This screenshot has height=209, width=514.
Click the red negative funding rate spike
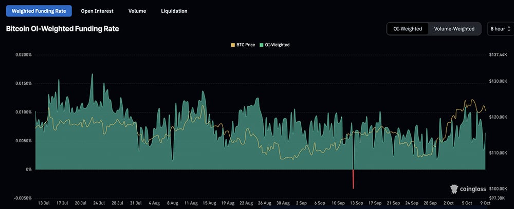coord(353,180)
